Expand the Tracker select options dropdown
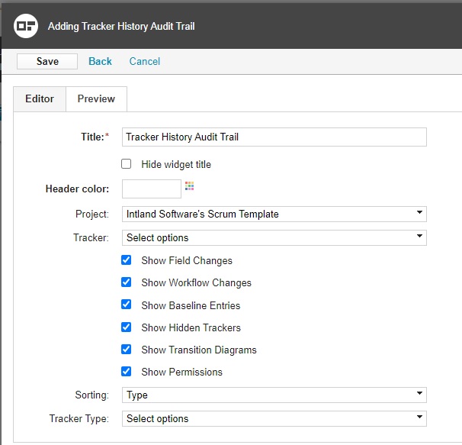This screenshot has height=445, width=462. (274, 237)
